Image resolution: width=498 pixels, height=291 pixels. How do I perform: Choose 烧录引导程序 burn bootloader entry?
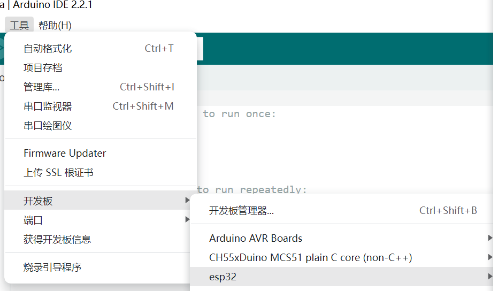[98, 267]
